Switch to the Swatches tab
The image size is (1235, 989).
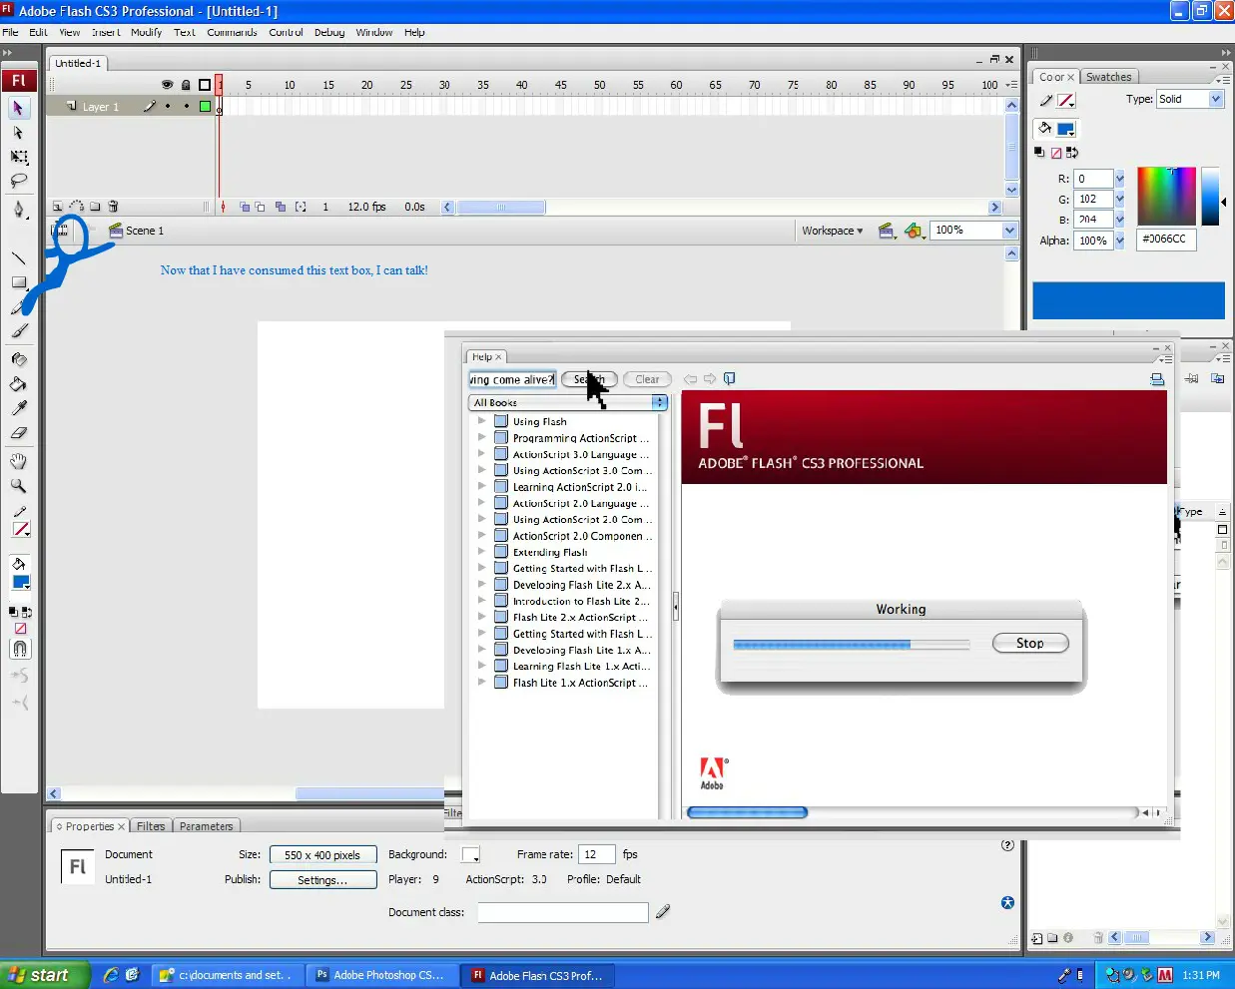click(x=1108, y=77)
